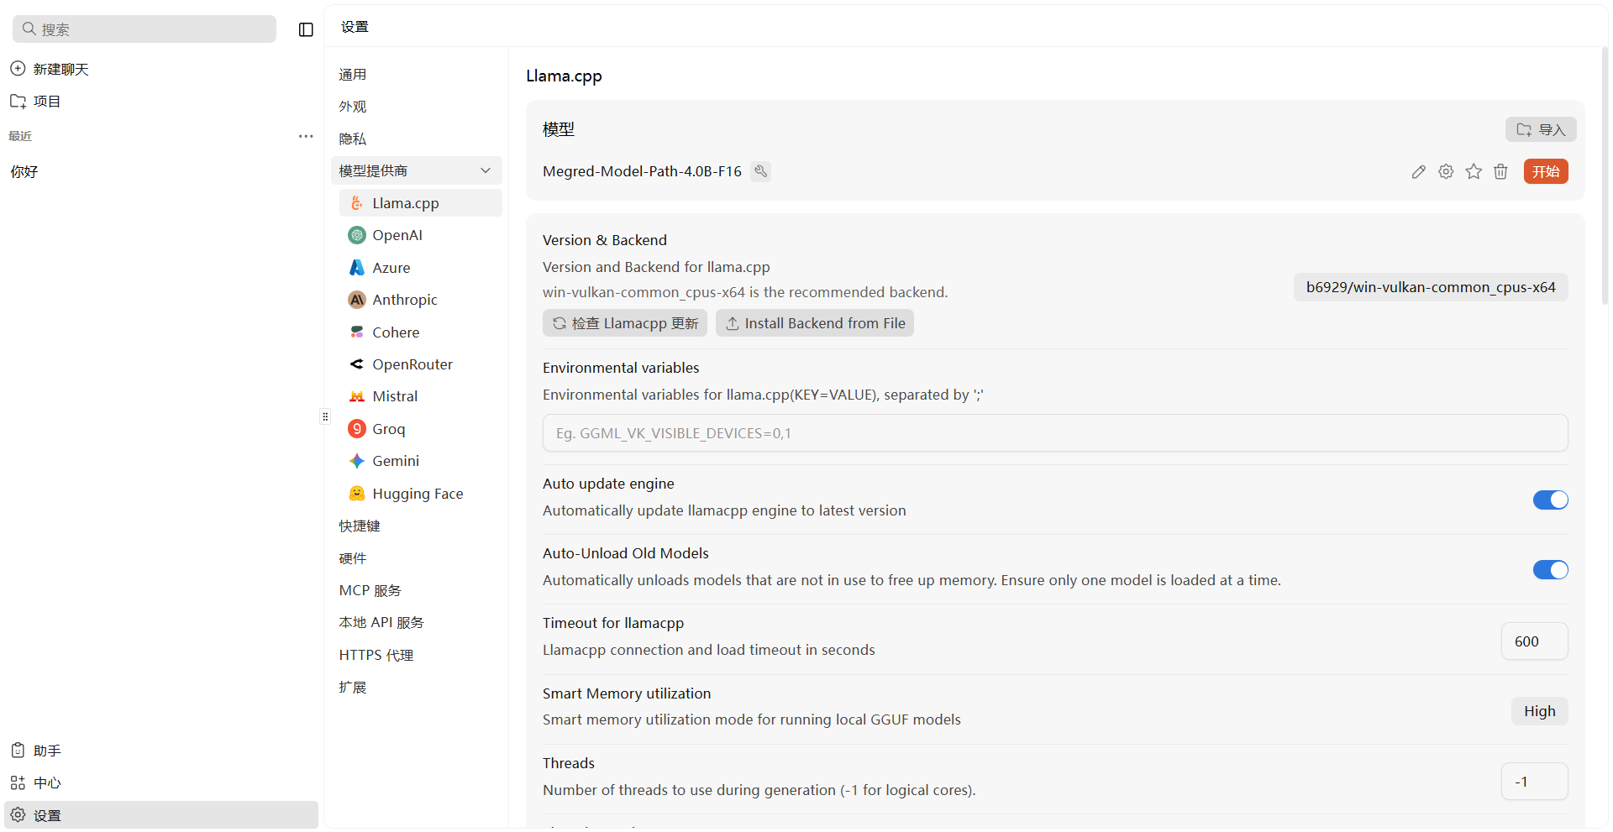1613x832 pixels.
Task: Click the Cohere provider icon
Action: 357,332
